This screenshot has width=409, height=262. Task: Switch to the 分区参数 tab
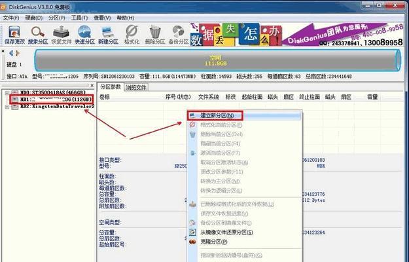[x=111, y=87]
